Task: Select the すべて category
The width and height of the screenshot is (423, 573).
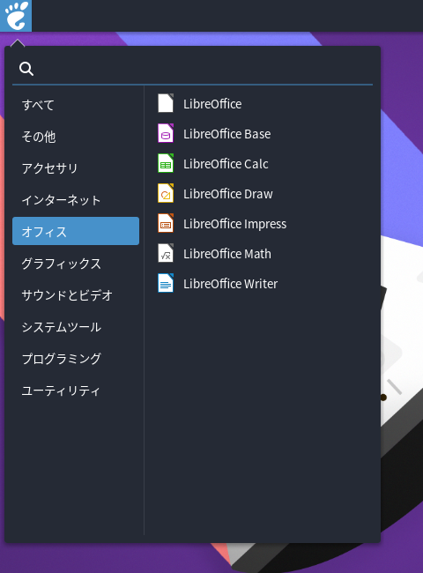Action: [x=76, y=105]
